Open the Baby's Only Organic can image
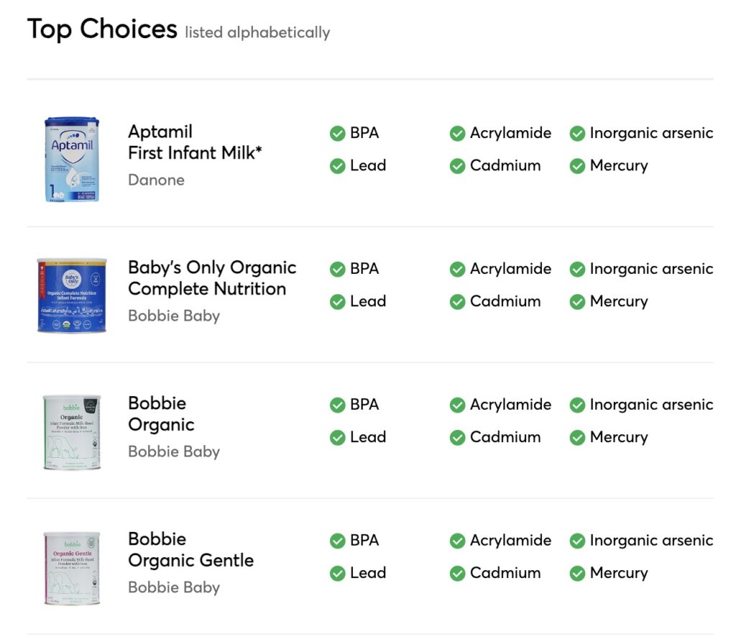 click(72, 295)
